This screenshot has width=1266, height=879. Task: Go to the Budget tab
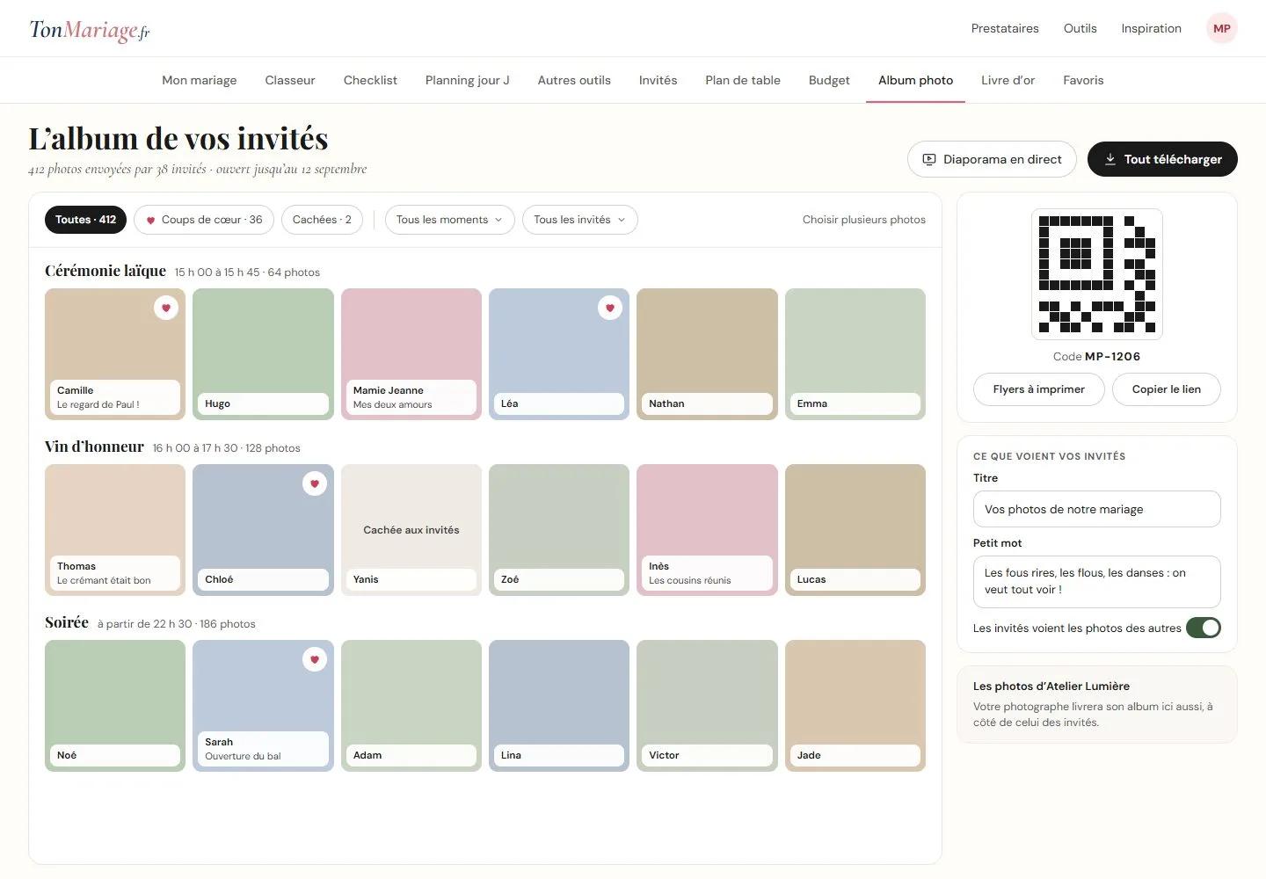click(829, 80)
